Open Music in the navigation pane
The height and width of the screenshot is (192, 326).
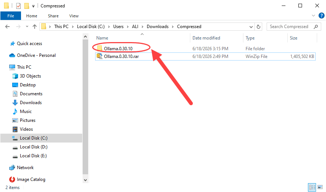[x=25, y=112]
